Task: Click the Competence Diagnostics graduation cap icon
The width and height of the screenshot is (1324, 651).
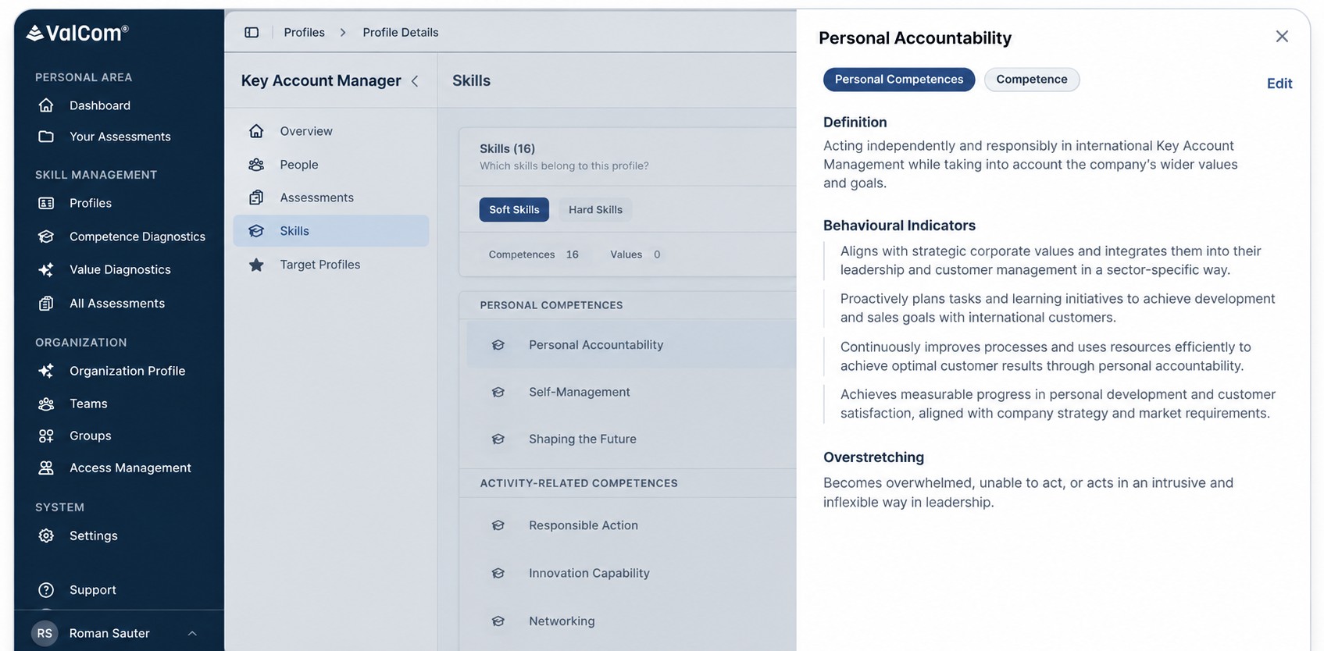Action: (x=46, y=237)
